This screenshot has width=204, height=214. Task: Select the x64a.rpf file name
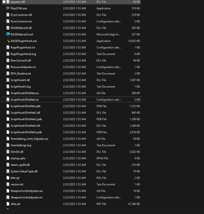click(15, 204)
